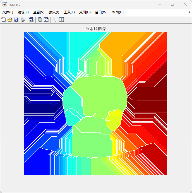Image resolution: width=192 pixels, height=193 pixels.
Task: Click the dock figure arrow at menu bar right
Action: (189, 12)
